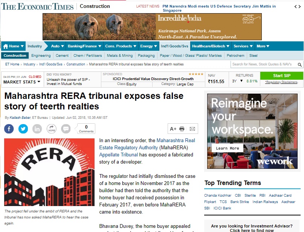Open author Kailash Babar link
This screenshot has height=232, width=304.
click(x=20, y=118)
